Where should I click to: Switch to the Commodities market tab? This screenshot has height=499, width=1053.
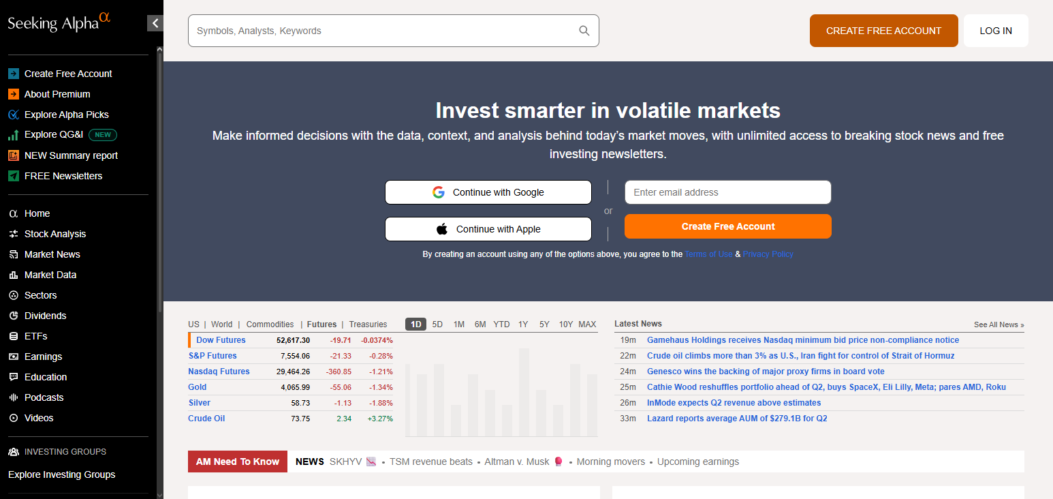pyautogui.click(x=270, y=324)
